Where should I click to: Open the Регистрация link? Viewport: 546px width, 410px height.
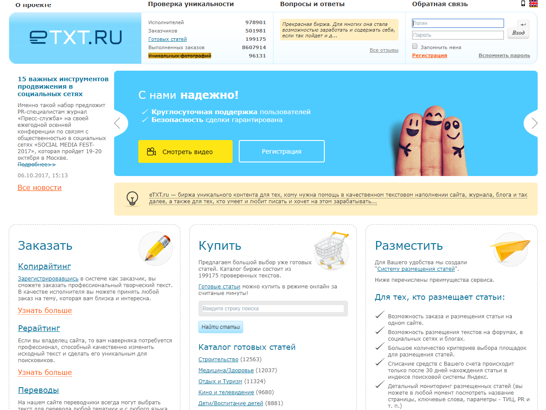[x=429, y=55]
